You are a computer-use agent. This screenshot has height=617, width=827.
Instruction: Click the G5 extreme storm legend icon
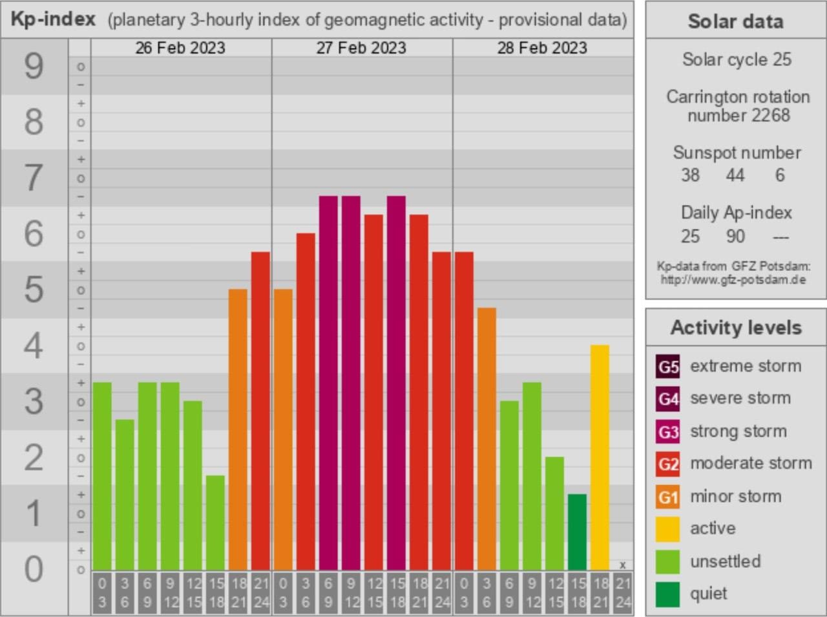click(668, 367)
